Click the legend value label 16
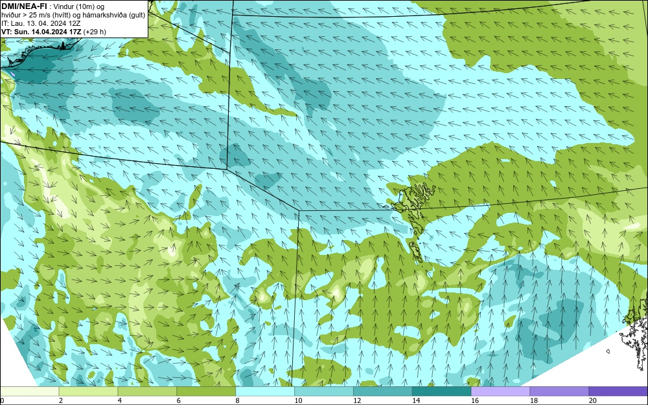This screenshot has height=405, width=648. 475,400
